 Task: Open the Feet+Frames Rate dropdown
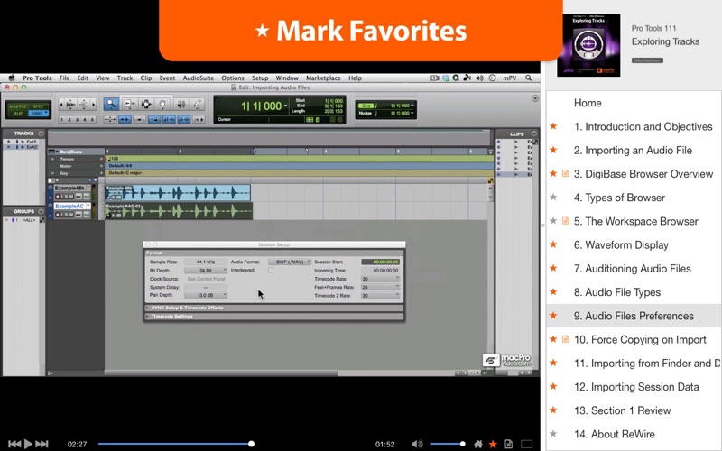click(x=380, y=287)
